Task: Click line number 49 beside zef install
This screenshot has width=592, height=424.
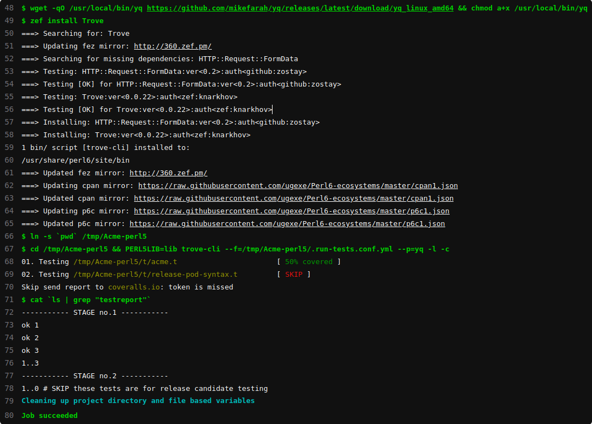Action: pyautogui.click(x=9, y=21)
